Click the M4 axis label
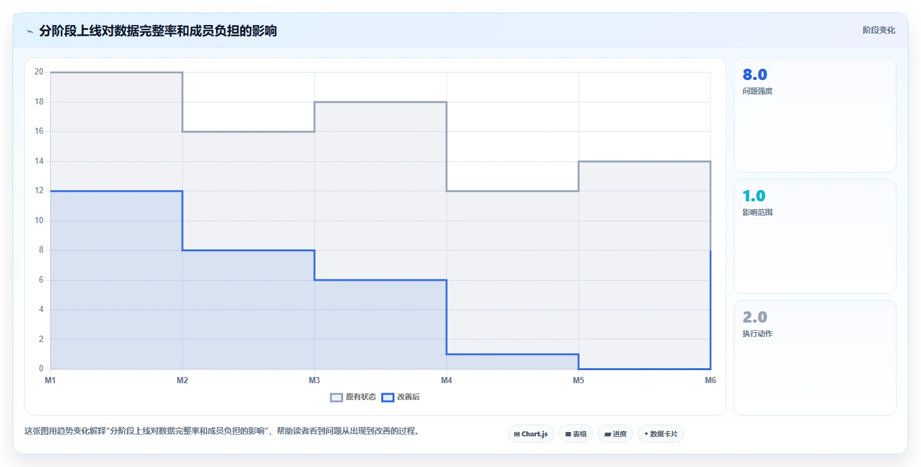This screenshot has height=467, width=921. pos(446,380)
